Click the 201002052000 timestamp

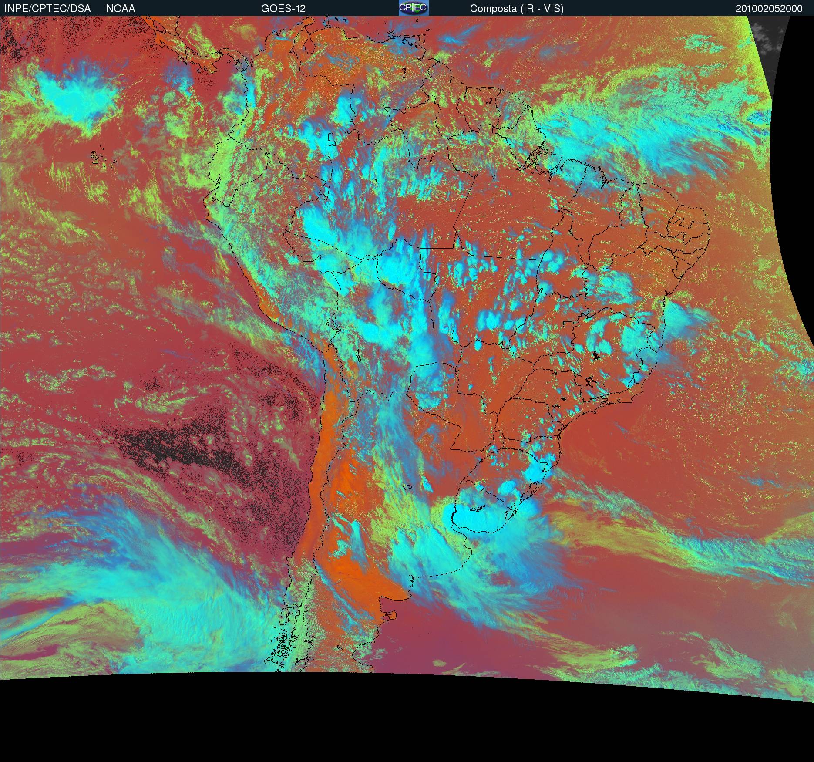(x=769, y=9)
